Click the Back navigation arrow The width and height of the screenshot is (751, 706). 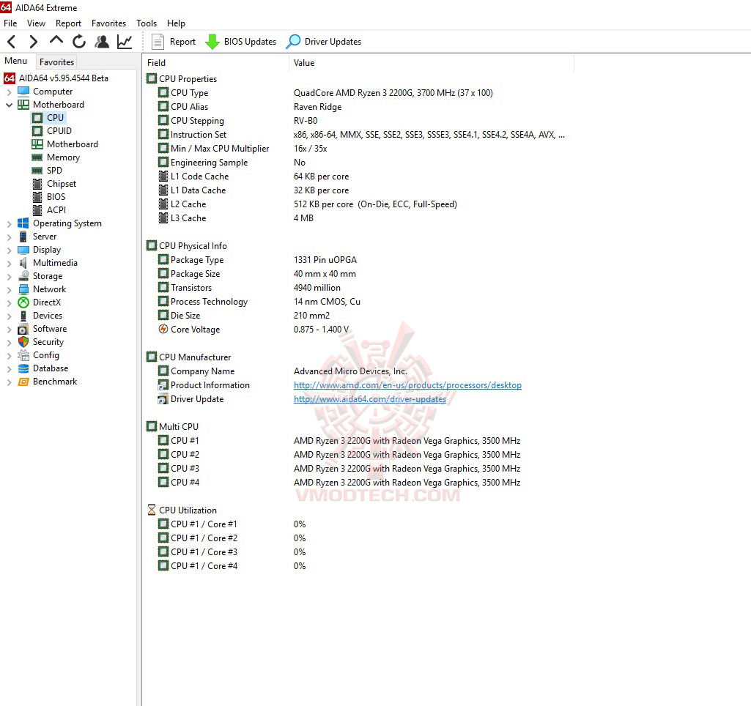(x=12, y=42)
